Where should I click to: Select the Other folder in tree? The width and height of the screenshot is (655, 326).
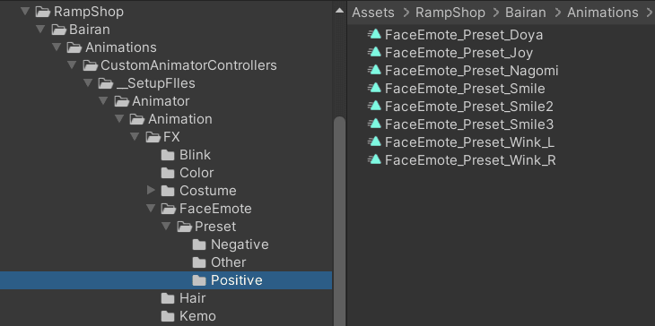(x=219, y=262)
